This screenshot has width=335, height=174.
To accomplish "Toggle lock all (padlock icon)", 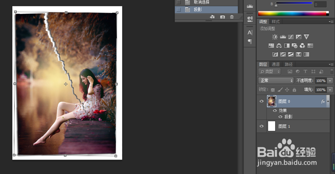I will pos(294,90).
